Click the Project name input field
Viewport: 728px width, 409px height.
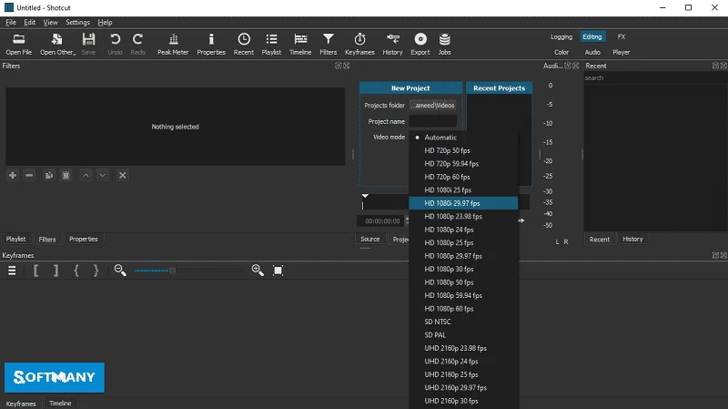point(432,121)
